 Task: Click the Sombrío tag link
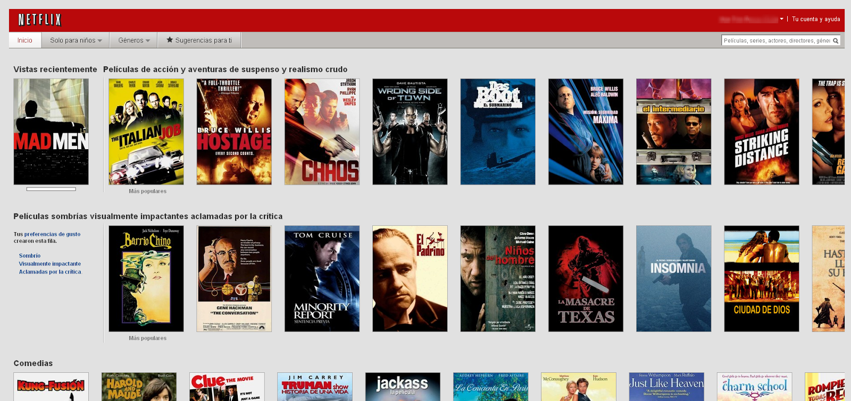(x=30, y=256)
